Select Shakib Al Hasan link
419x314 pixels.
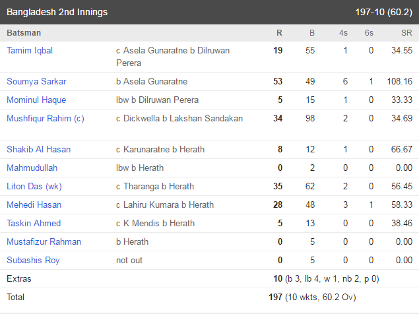pos(38,149)
